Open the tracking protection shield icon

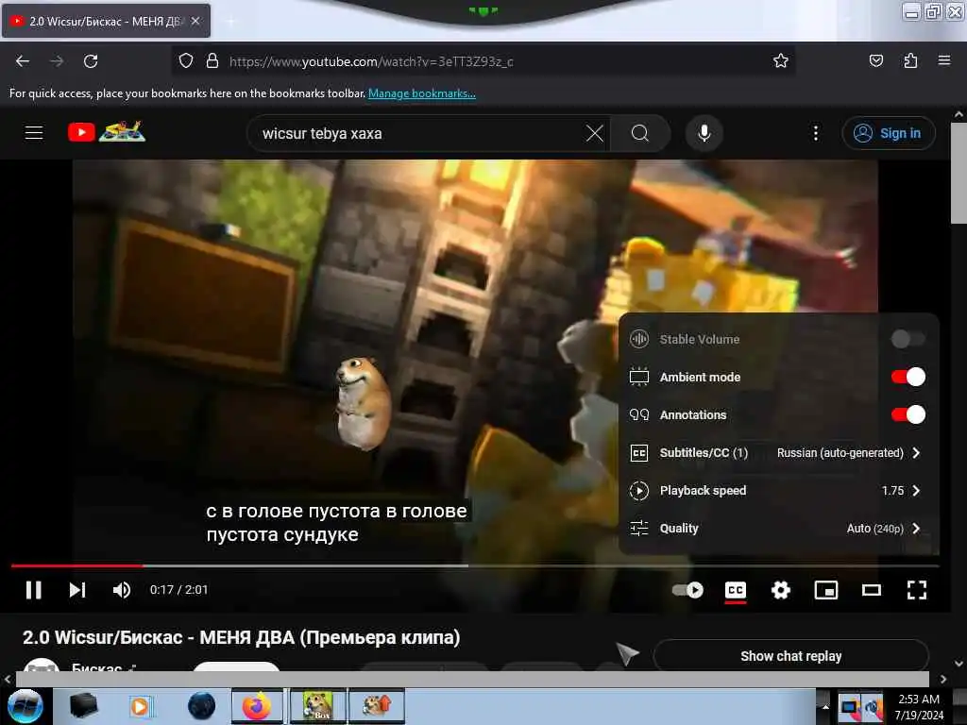click(x=186, y=61)
